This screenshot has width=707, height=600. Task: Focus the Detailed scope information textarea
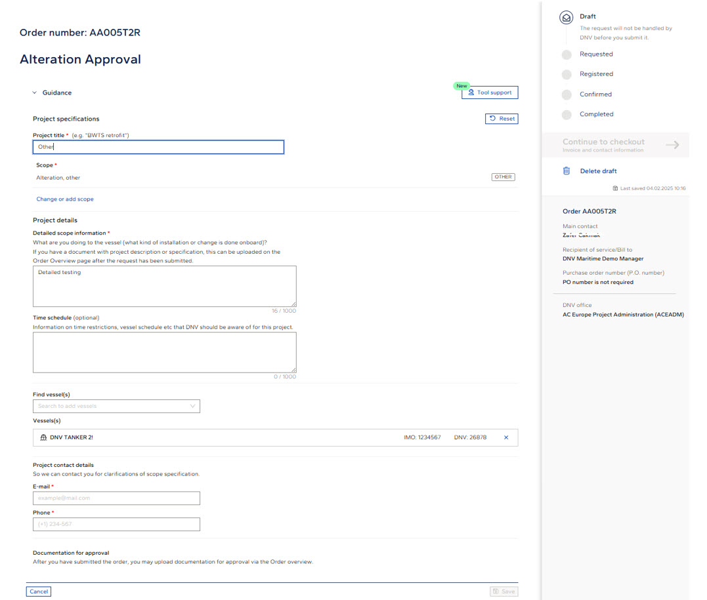[164, 286]
